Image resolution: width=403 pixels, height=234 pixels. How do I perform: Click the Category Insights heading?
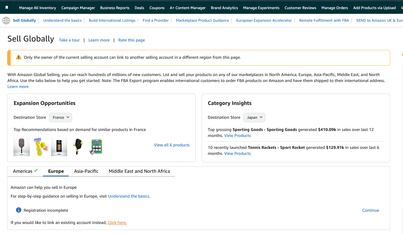(x=230, y=103)
